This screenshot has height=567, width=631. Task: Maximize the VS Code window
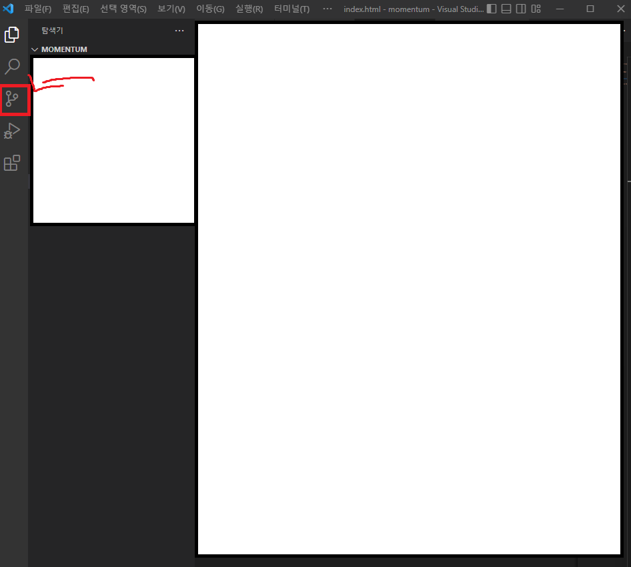(x=590, y=9)
